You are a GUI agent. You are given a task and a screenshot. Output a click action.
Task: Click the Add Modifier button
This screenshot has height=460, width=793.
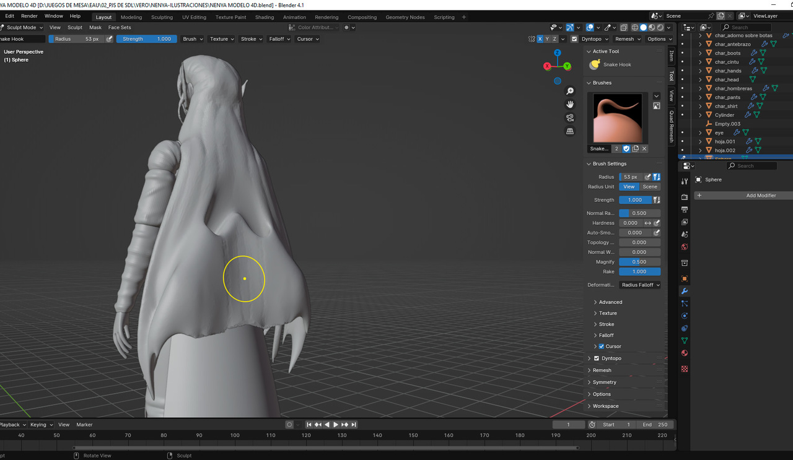click(760, 196)
